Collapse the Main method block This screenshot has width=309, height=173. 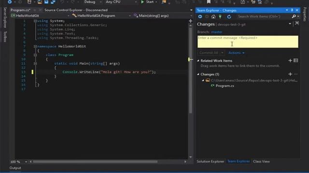(35, 63)
